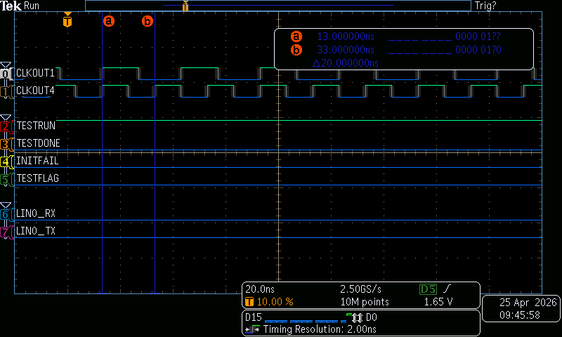Click cursor a bus value 0000 01??
562x337 pixels.
coord(478,37)
